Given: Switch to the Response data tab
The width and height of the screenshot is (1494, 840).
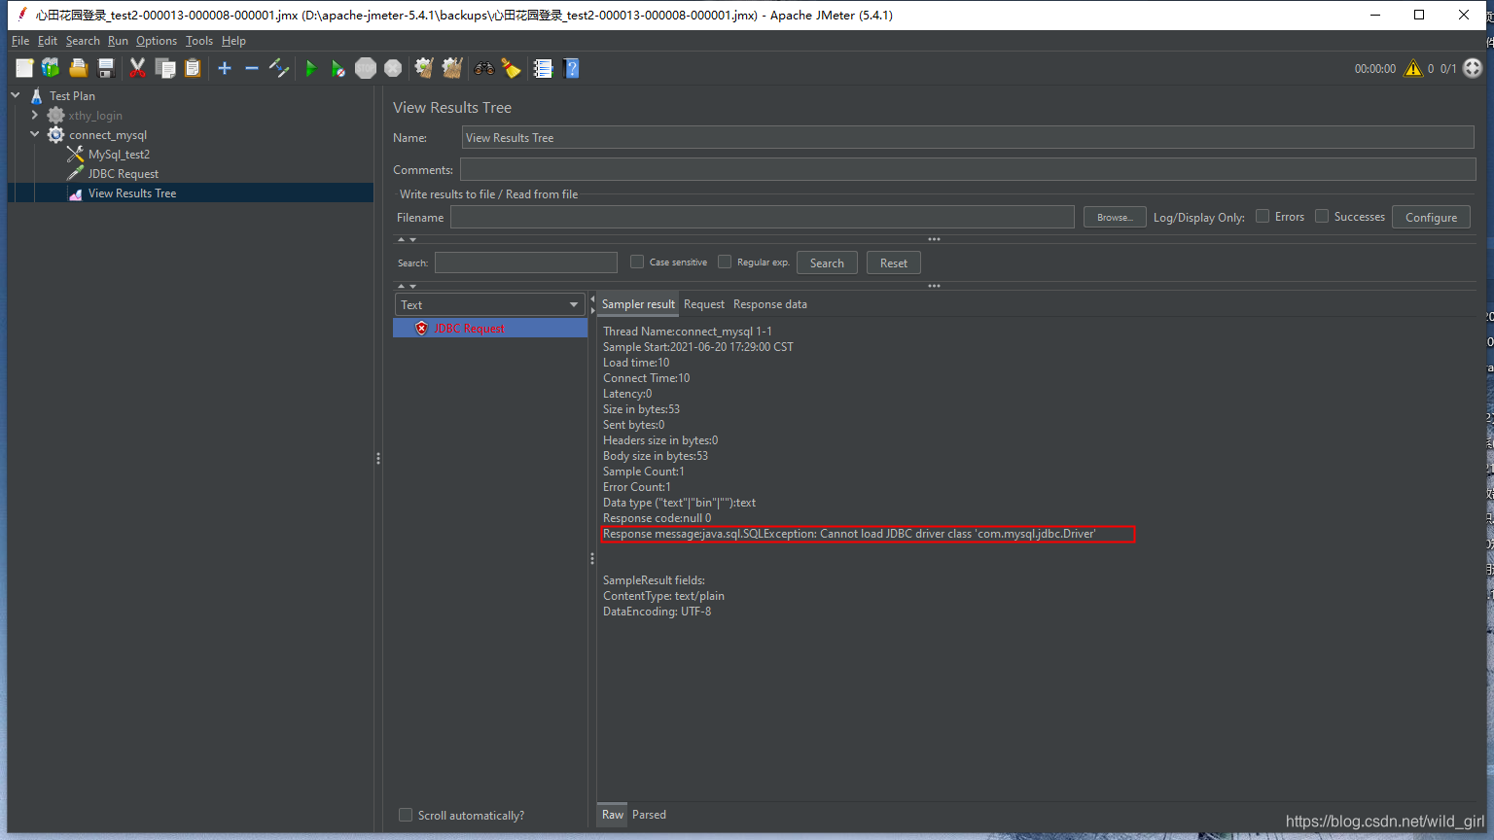Looking at the screenshot, I should click(x=769, y=304).
